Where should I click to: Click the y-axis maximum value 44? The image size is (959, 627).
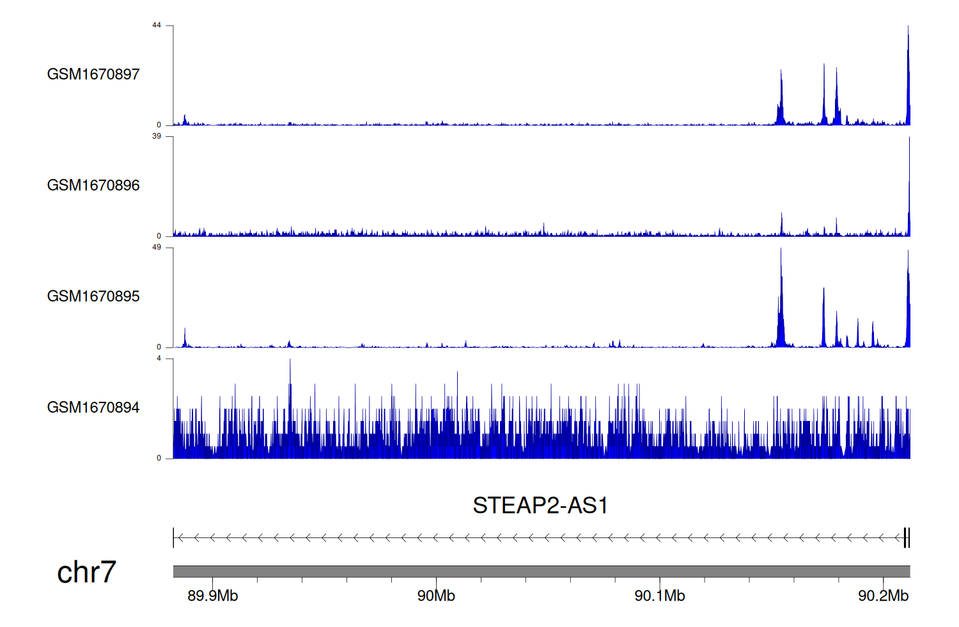[x=157, y=26]
